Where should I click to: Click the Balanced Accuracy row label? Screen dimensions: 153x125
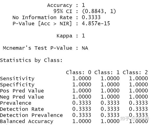tap(27, 121)
